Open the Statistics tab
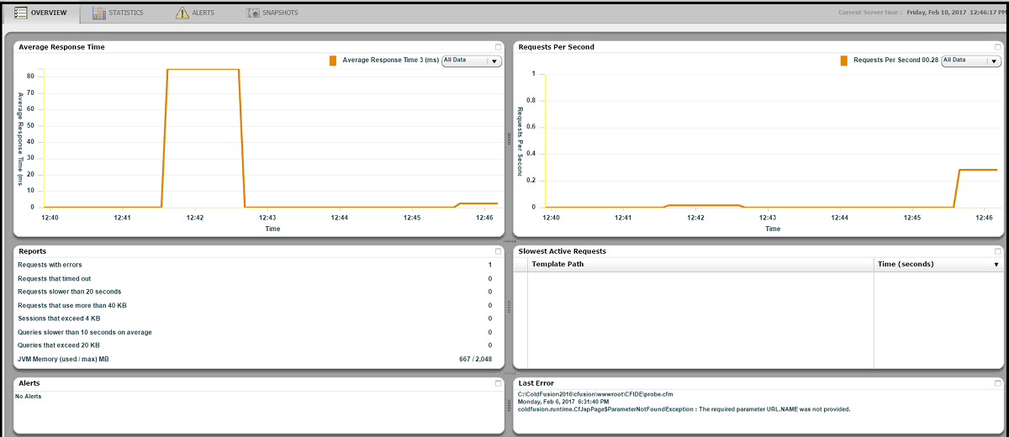1009x437 pixels. 119,13
